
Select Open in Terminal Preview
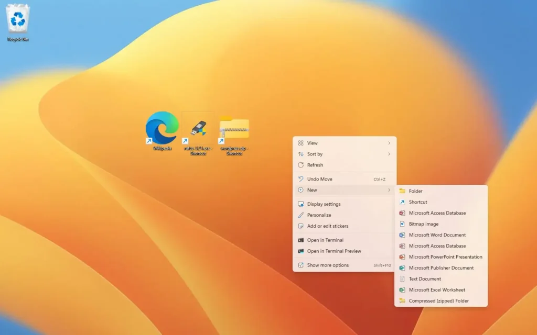click(334, 251)
